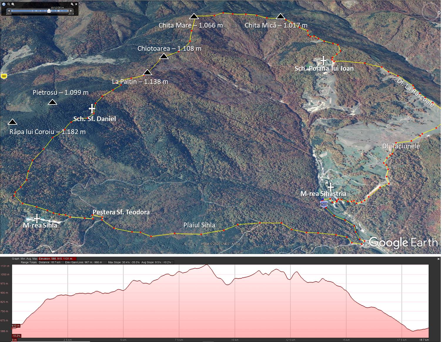This screenshot has width=442, height=342.
Task: Click the Chita Mică peak triangle marker
Action: (x=280, y=16)
